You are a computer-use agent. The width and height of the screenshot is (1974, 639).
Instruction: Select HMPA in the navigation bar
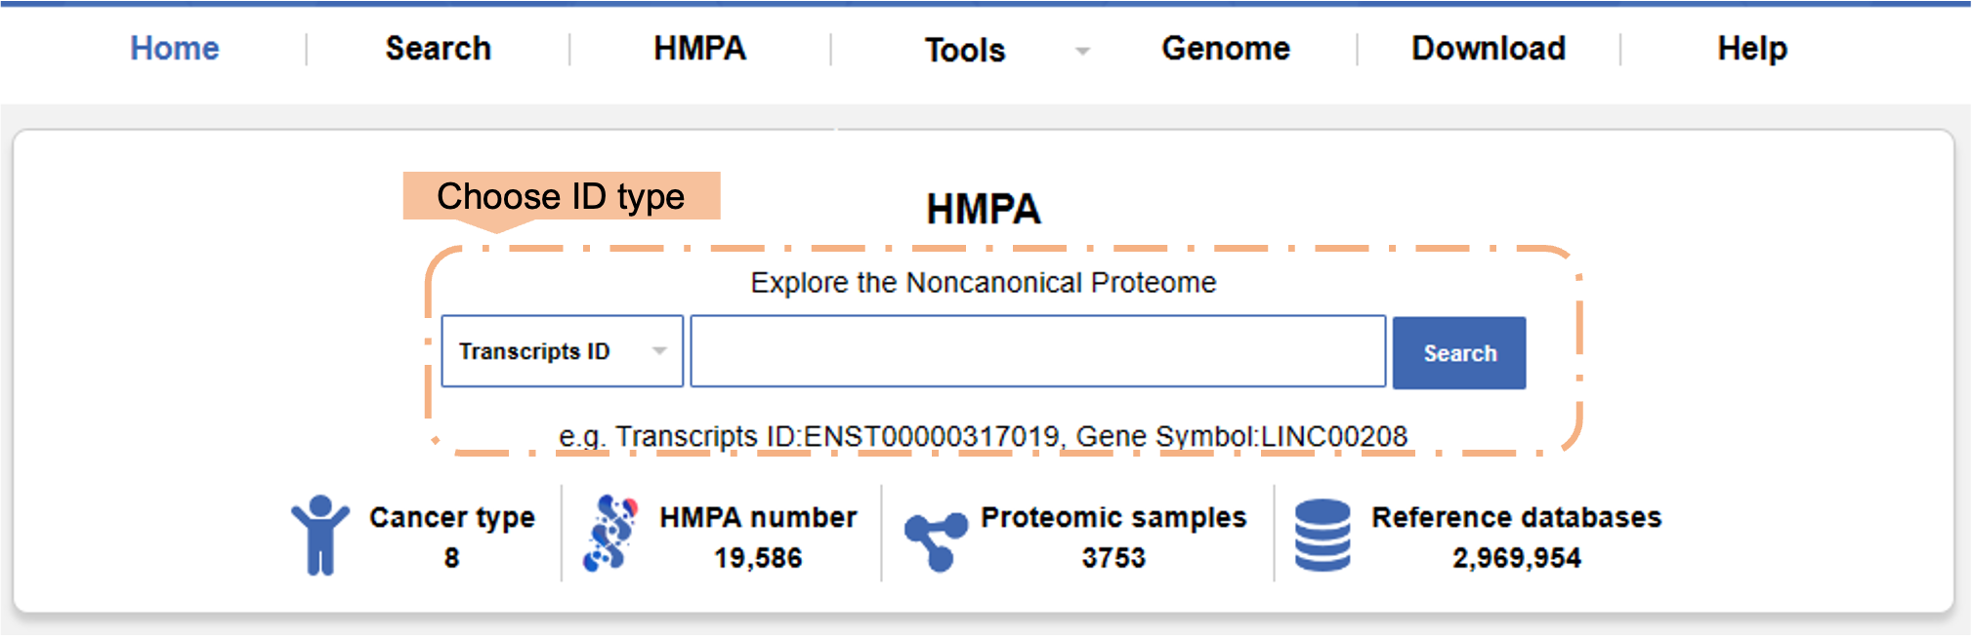pos(699,49)
